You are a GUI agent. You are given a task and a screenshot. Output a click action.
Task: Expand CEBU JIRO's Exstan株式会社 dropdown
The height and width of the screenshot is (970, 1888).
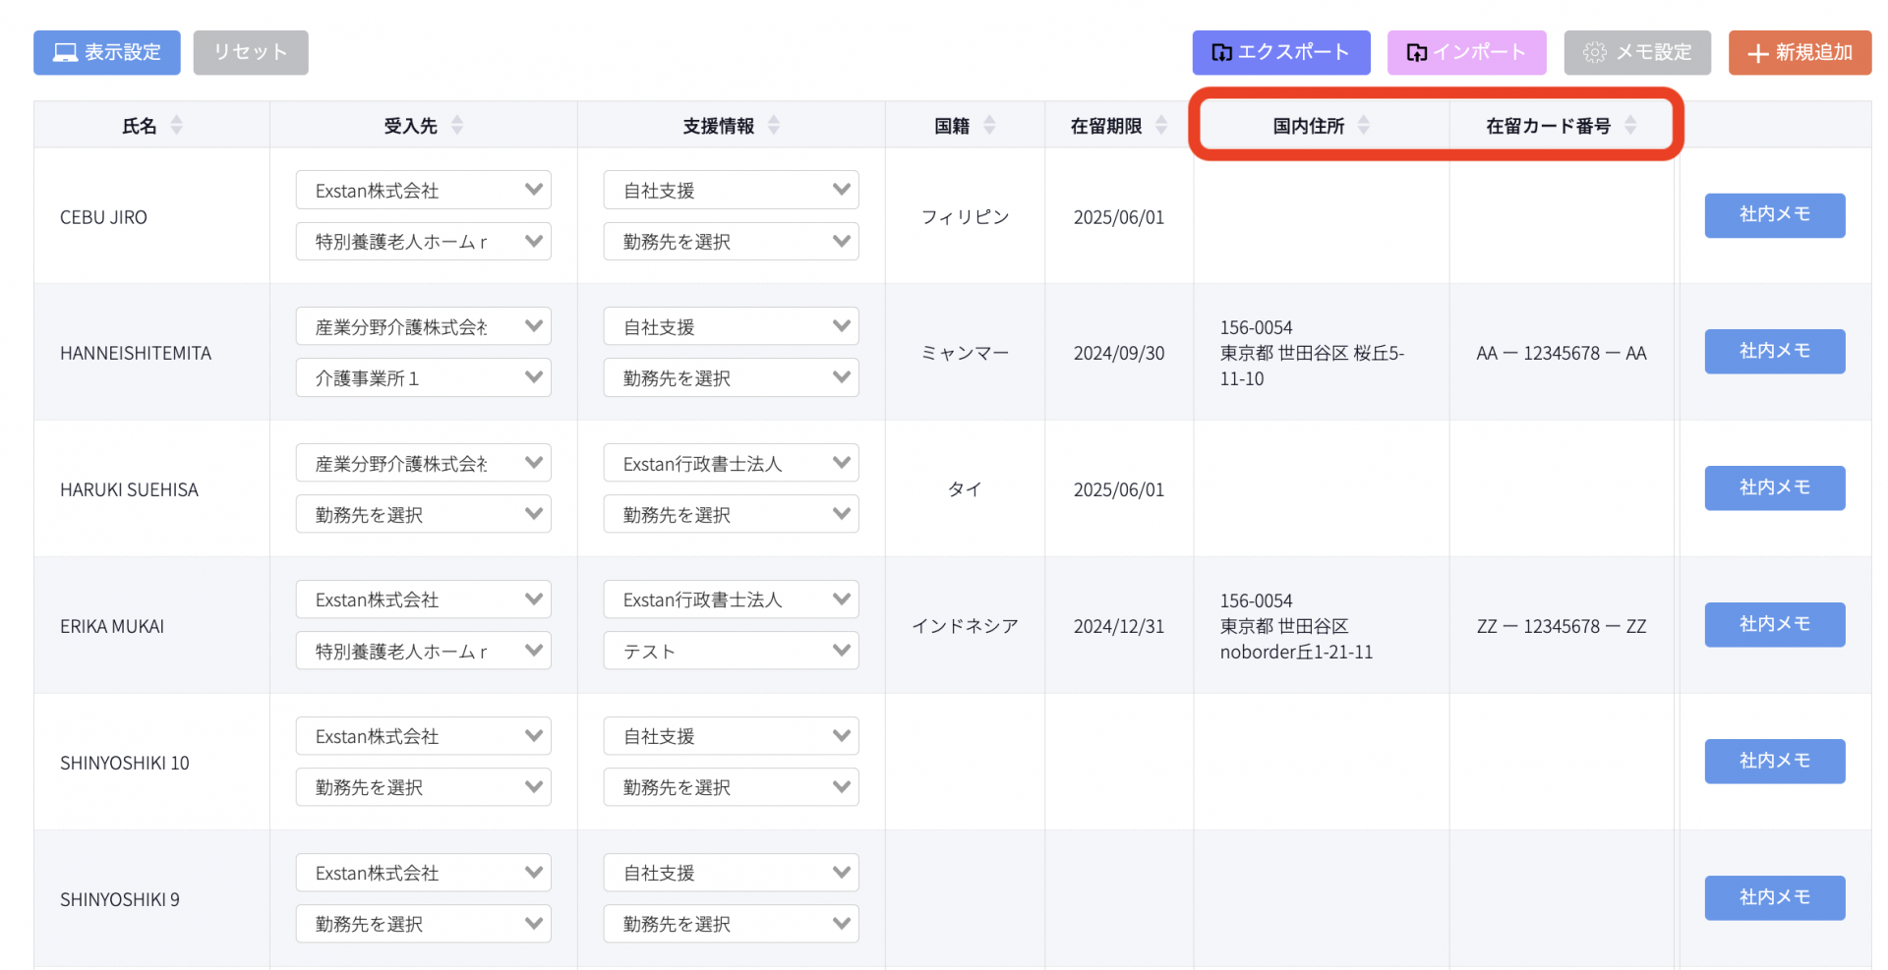(423, 191)
